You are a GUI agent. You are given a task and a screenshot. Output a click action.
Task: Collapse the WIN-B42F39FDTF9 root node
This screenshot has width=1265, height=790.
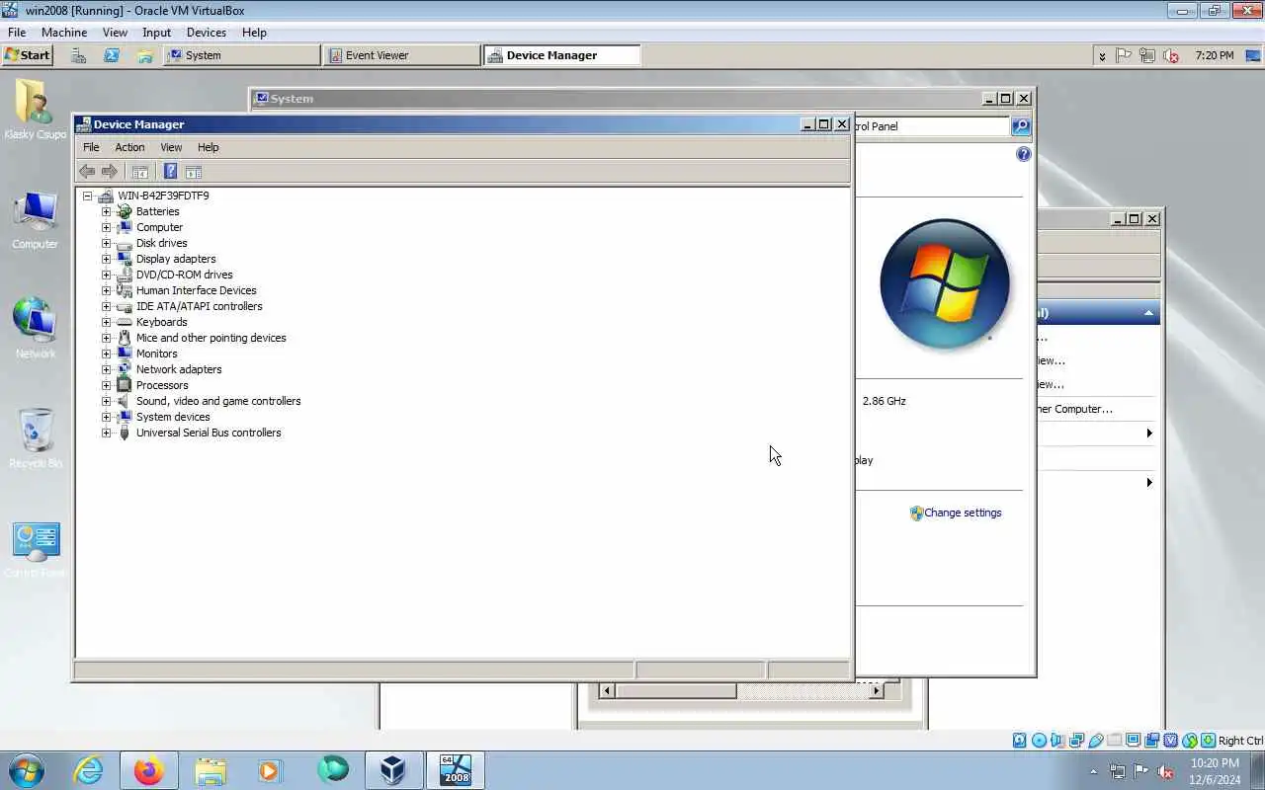(88, 196)
